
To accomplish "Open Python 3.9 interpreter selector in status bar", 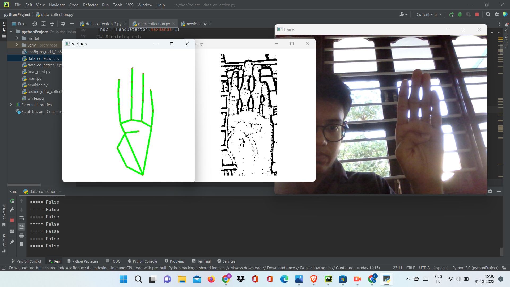I will 475,268.
